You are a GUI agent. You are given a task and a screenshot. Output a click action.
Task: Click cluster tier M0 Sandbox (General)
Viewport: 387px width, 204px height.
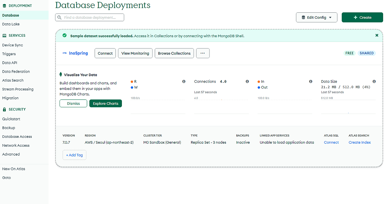[162, 142]
